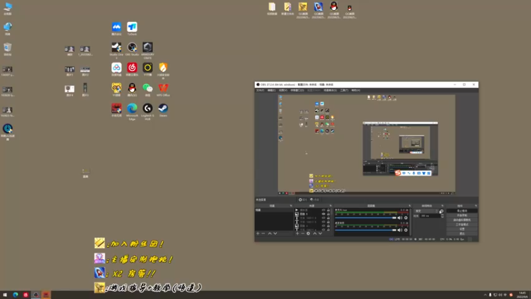The width and height of the screenshot is (531, 299).
Task: Launch the Studio One desktop shortcut
Action: tap(116, 50)
